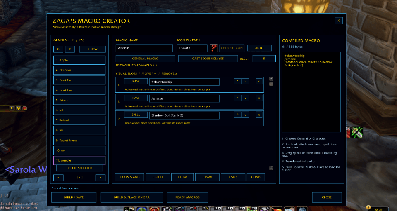Click the yellow C icon on unit frame
The image size is (397, 211).
(x=12, y=108)
